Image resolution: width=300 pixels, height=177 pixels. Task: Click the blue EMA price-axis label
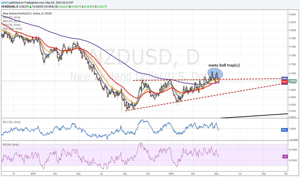point(284,79)
